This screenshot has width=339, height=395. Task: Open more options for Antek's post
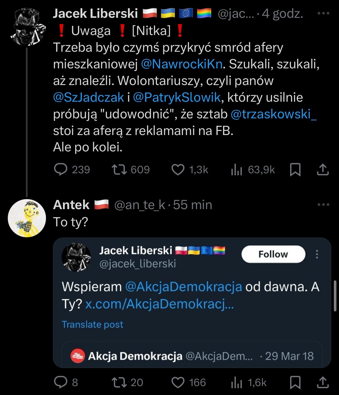(x=323, y=205)
